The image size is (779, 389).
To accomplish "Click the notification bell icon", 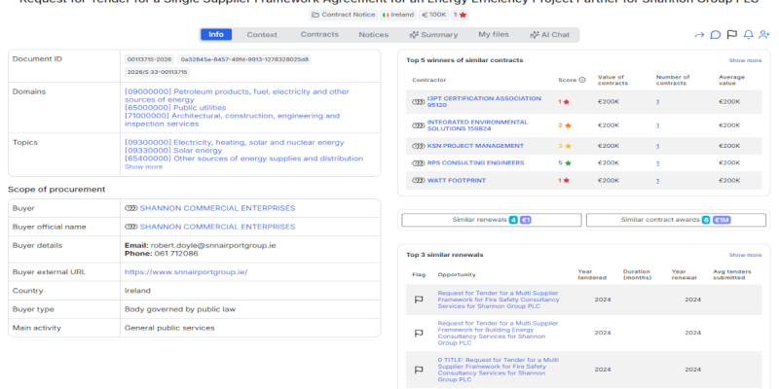I will (748, 35).
